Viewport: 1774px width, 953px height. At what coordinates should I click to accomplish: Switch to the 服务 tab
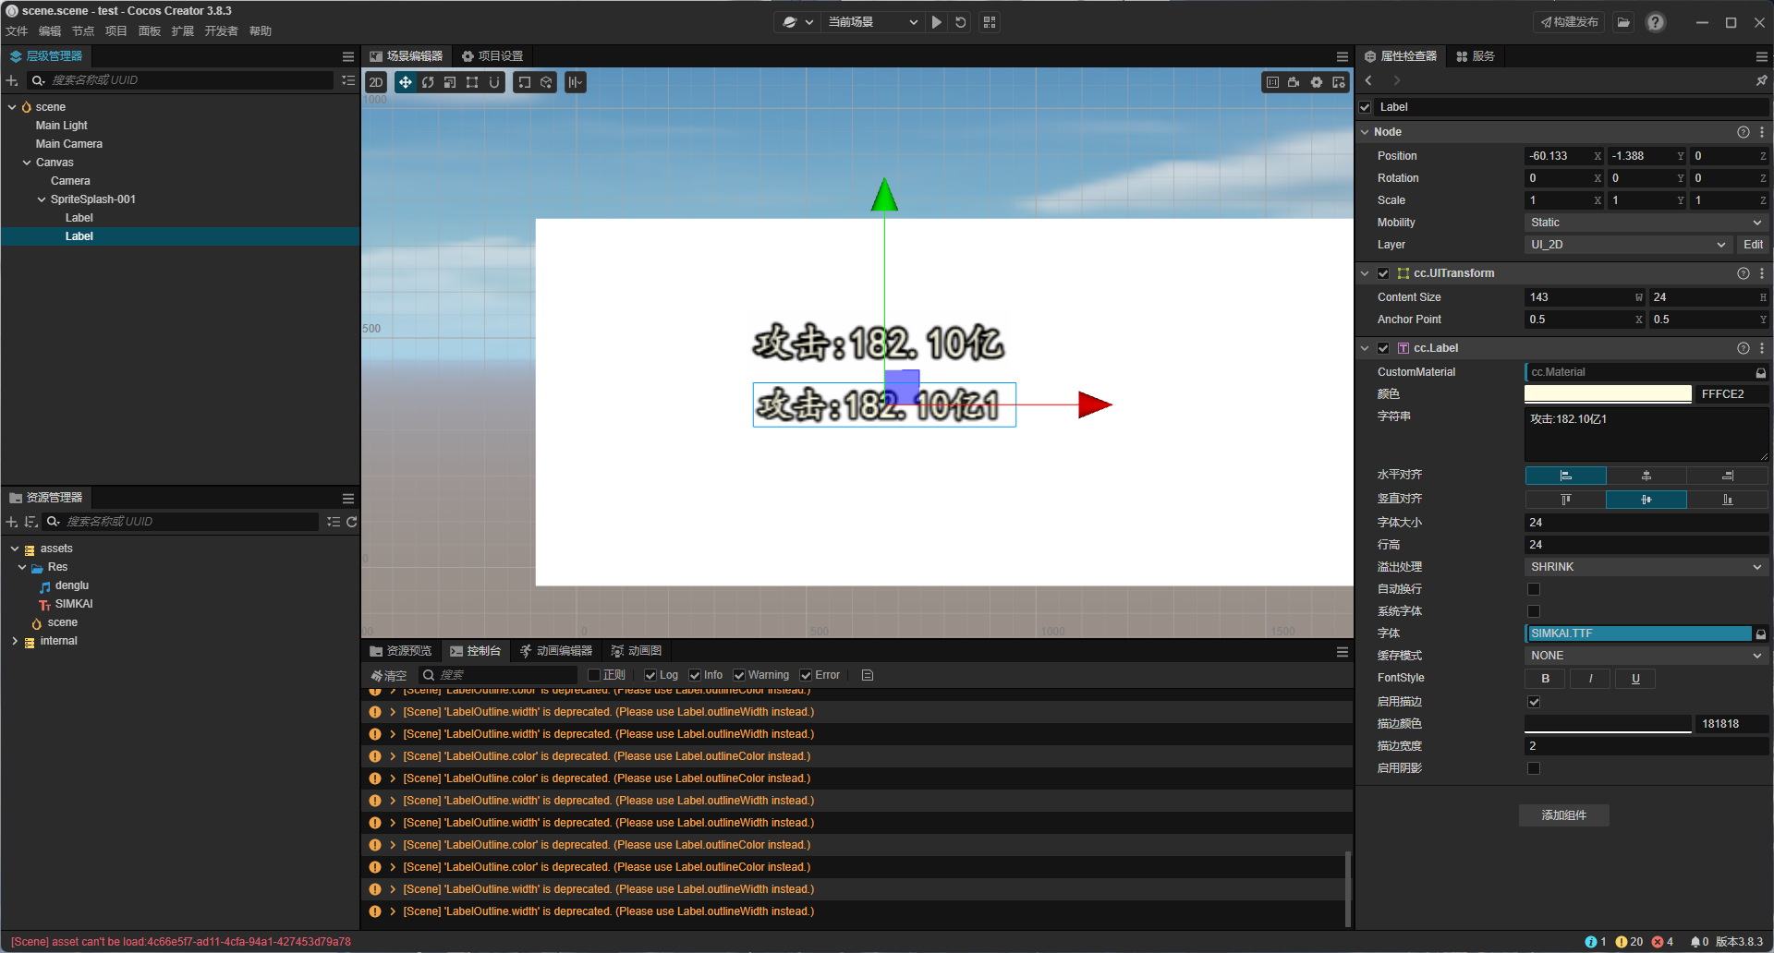(1476, 56)
